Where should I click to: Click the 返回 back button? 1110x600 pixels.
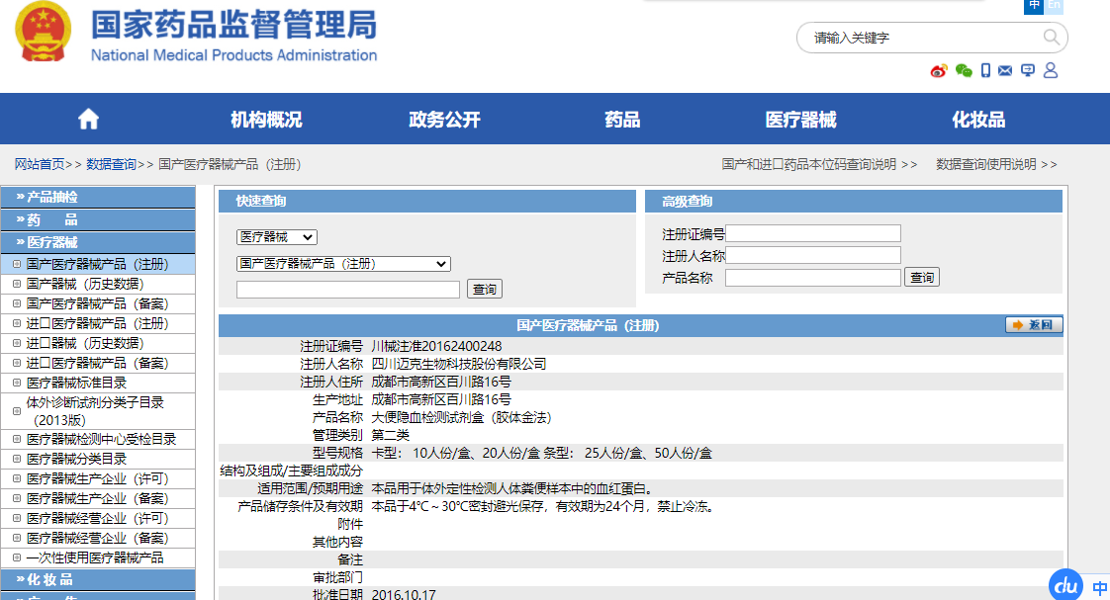pyautogui.click(x=1032, y=324)
